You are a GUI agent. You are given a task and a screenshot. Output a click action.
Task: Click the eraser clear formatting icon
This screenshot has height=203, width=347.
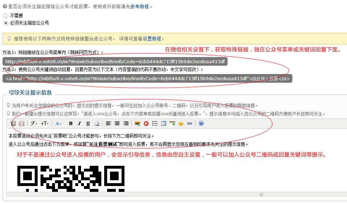pyautogui.click(x=97, y=124)
